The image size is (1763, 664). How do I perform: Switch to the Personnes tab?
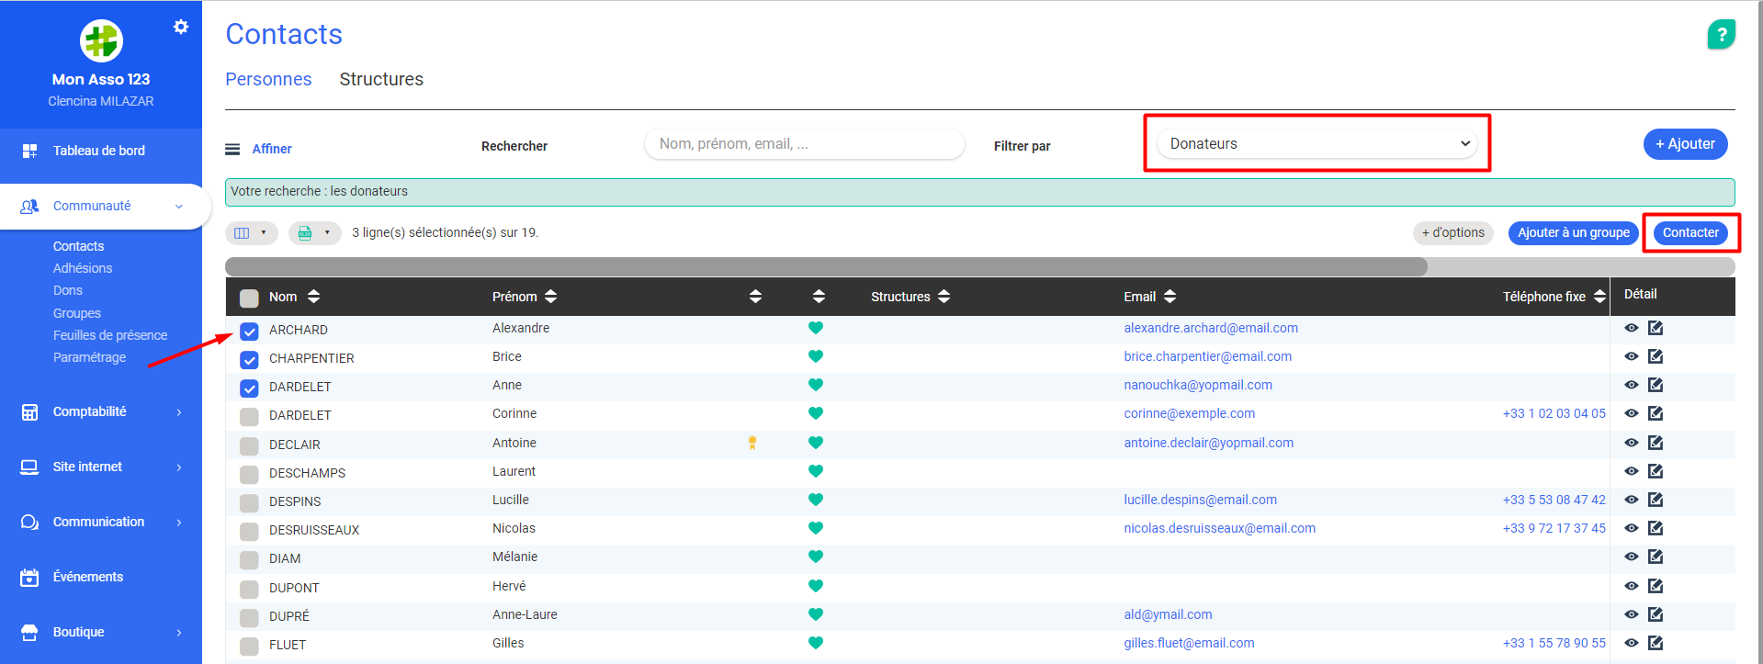coord(268,79)
